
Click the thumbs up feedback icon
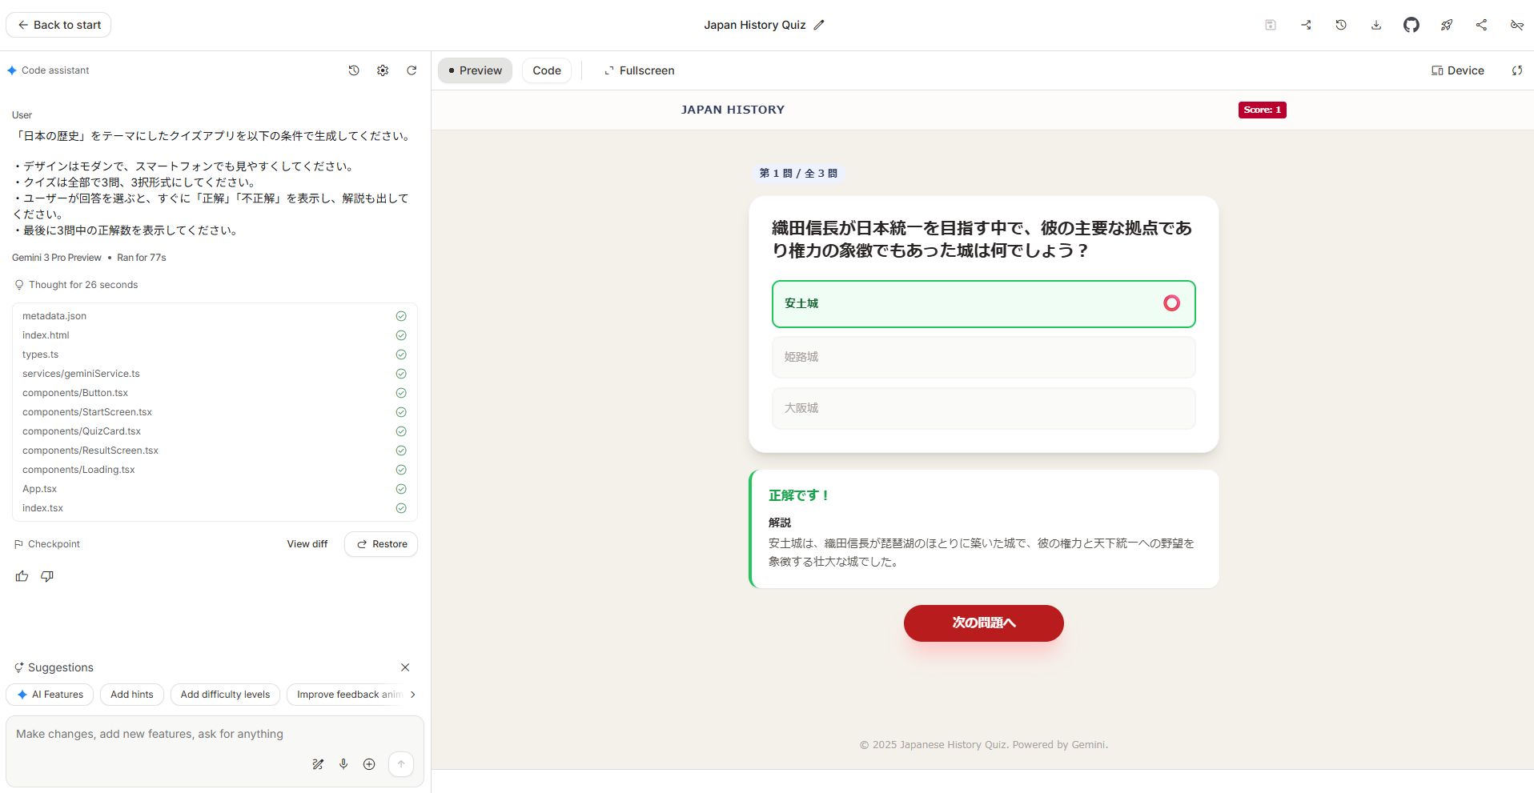(22, 576)
